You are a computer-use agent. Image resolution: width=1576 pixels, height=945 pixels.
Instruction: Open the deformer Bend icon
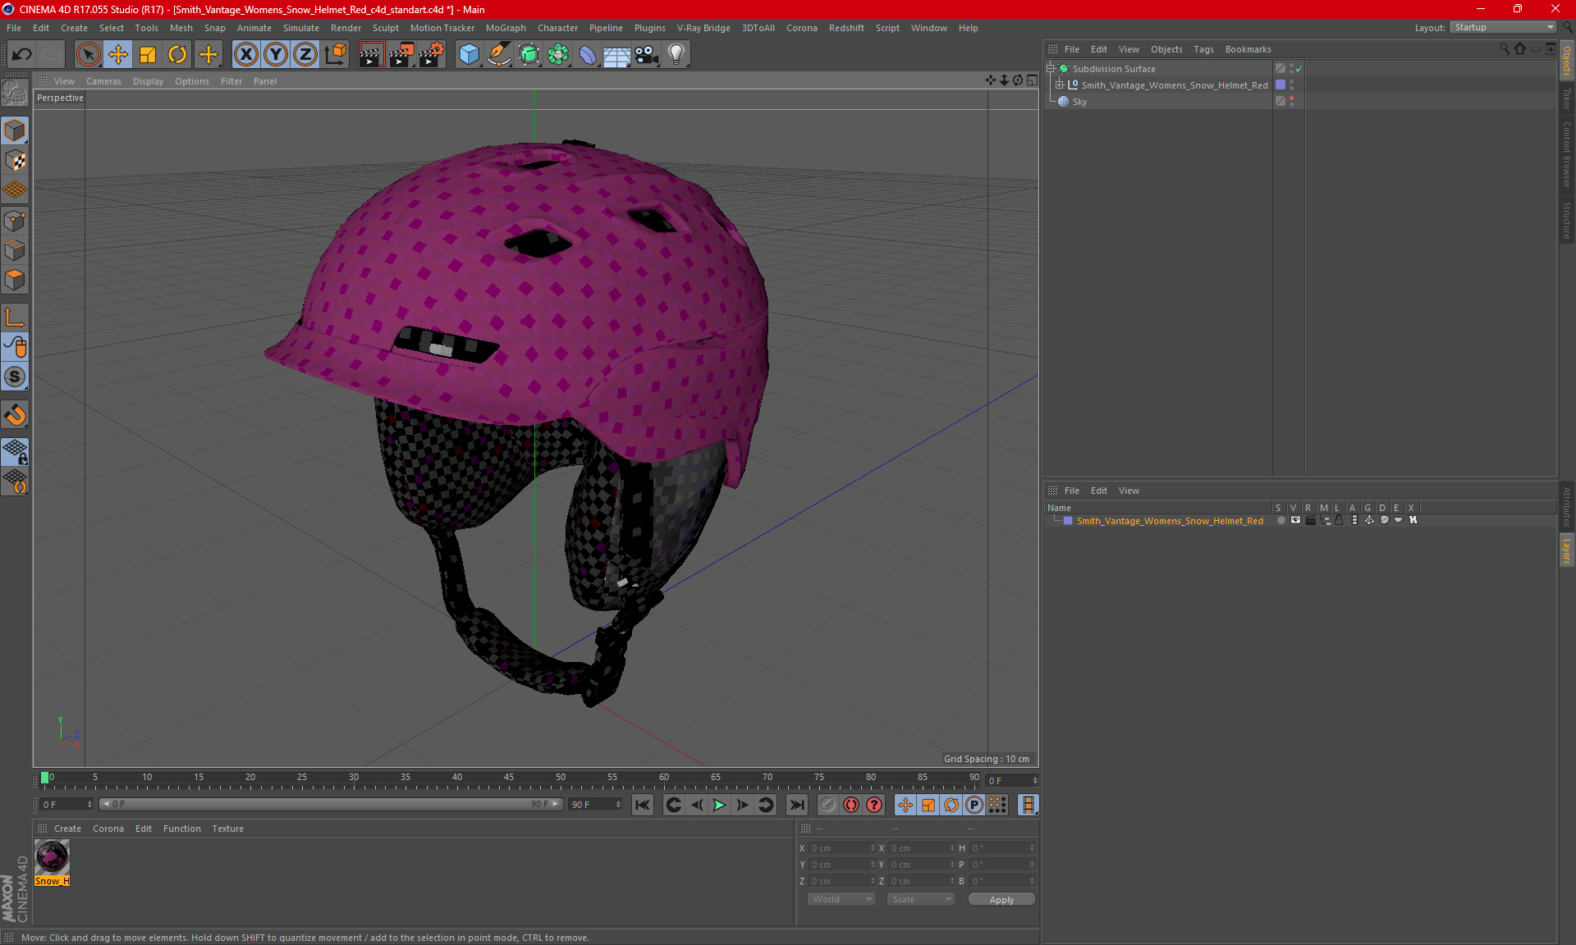point(588,55)
